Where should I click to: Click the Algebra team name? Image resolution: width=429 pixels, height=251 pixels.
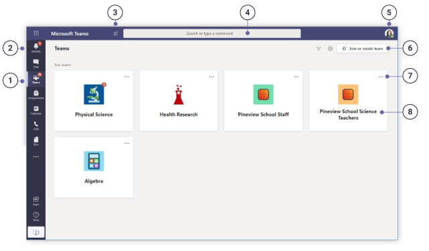coord(94,181)
